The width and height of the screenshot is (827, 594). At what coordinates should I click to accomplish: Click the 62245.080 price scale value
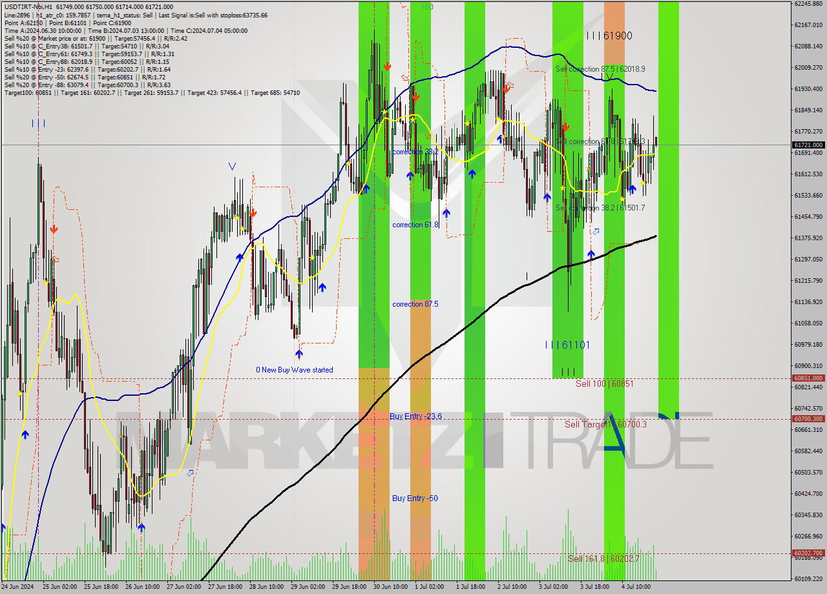click(808, 3)
